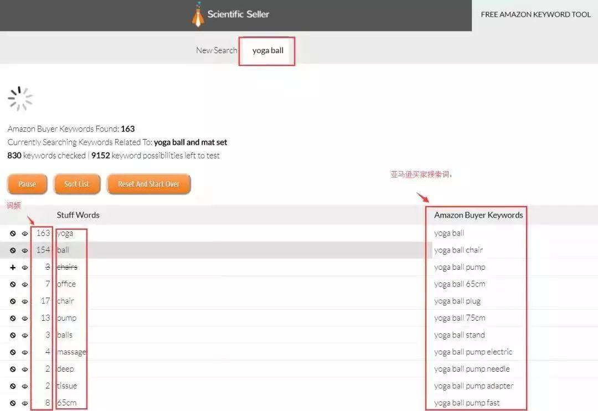Click Reset And Start Over button
The image size is (598, 411).
point(149,184)
